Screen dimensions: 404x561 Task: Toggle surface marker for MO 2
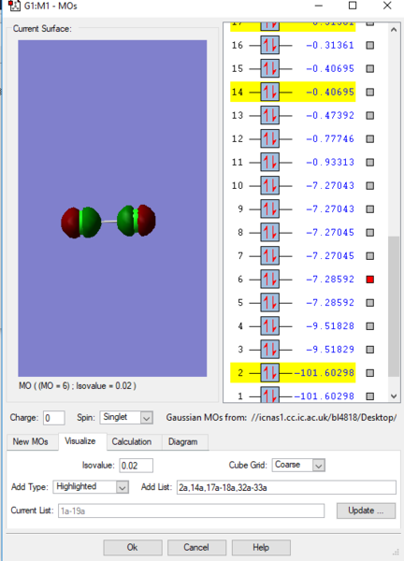(370, 373)
